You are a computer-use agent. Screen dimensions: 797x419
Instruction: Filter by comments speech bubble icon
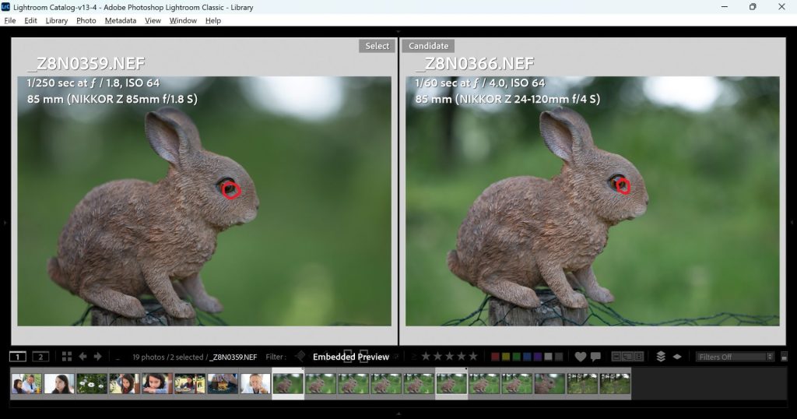[595, 357]
